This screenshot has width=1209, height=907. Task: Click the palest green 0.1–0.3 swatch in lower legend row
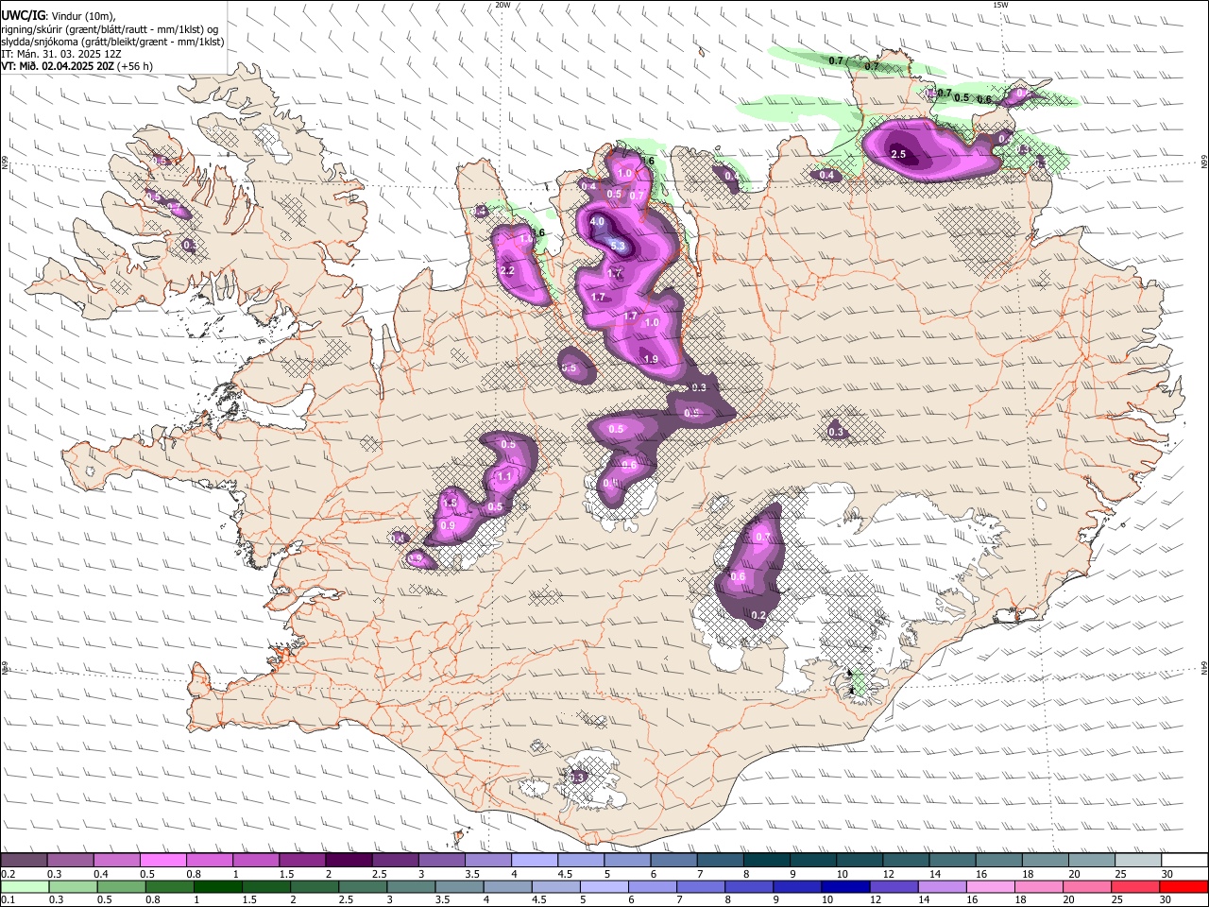25,887
